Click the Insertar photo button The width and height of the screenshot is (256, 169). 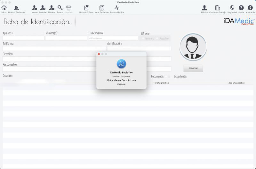[193, 68]
